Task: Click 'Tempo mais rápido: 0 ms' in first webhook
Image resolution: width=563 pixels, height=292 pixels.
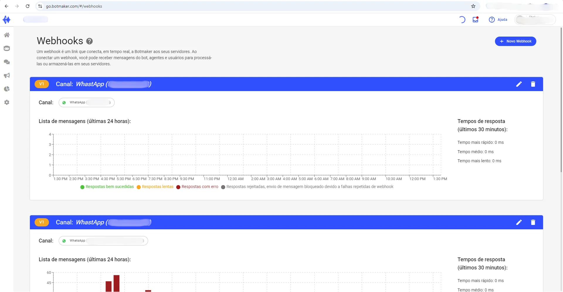Action: point(481,142)
